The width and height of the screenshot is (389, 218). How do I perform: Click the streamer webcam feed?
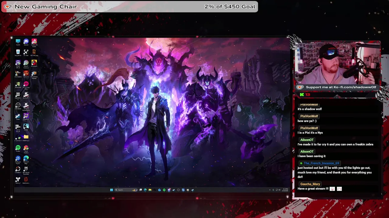[338, 64]
